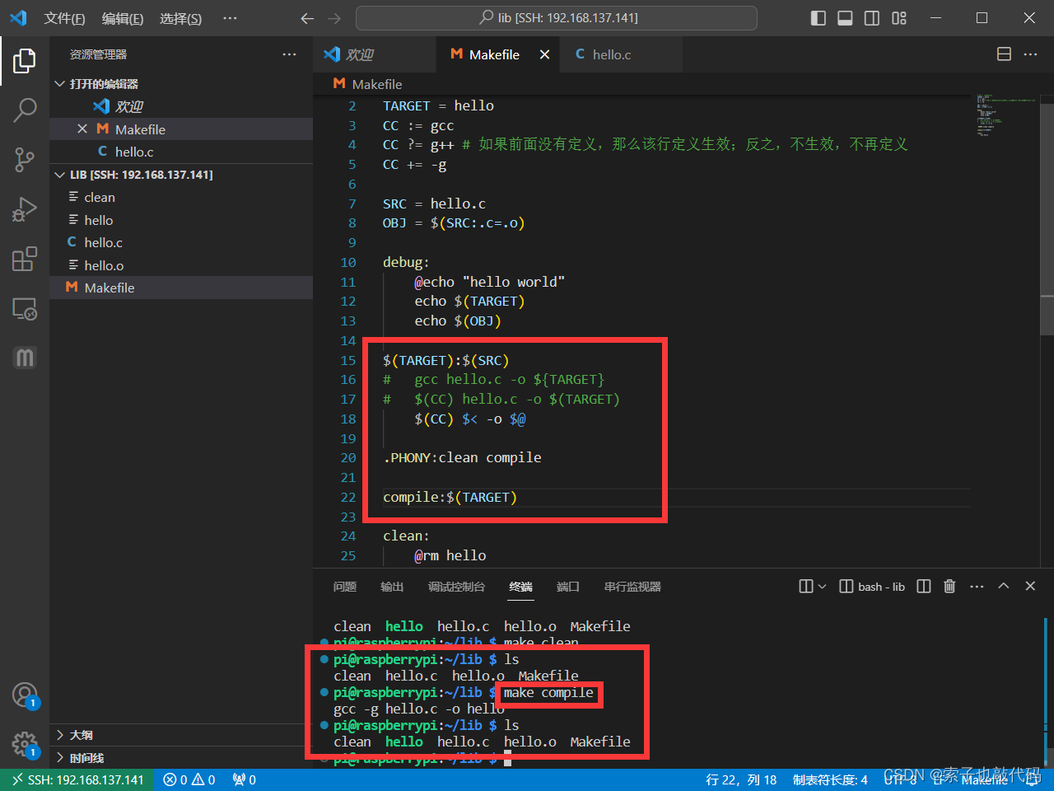Screen dimensions: 1054x791
Task: Switch to the Output panel tab
Action: [x=392, y=587]
